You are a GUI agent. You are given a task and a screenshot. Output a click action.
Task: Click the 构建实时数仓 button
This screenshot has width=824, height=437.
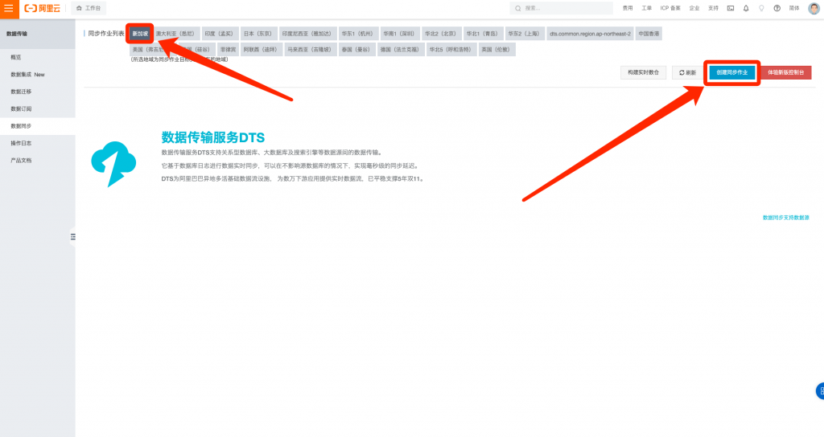tap(643, 72)
